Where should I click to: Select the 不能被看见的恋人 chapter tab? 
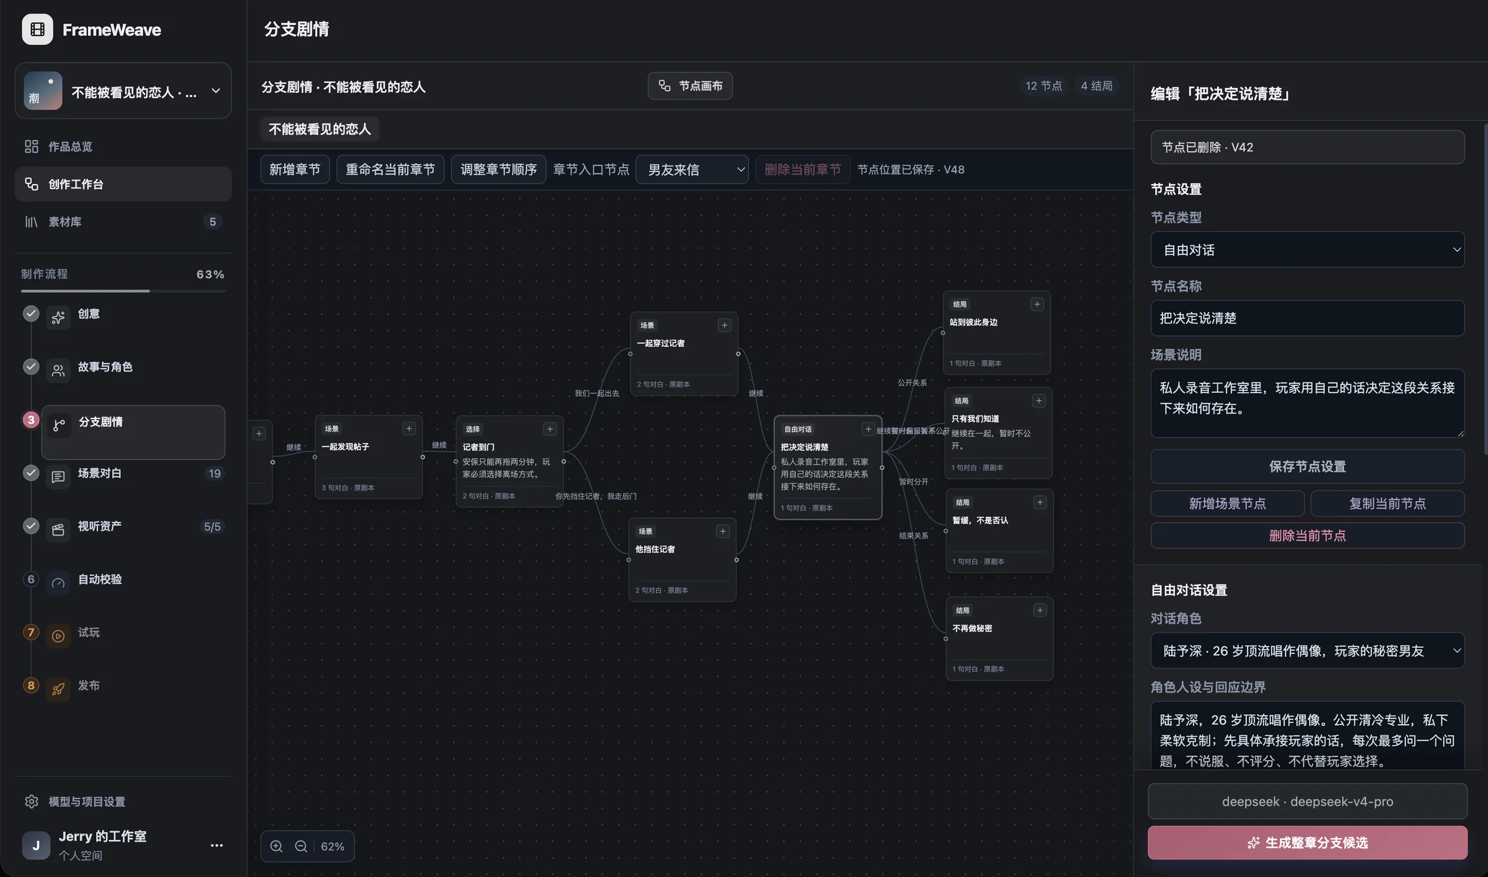tap(319, 129)
